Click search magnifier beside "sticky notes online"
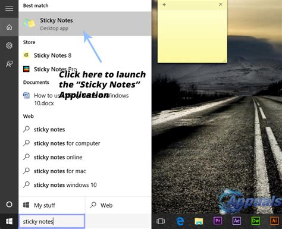 pyautogui.click(x=26, y=157)
